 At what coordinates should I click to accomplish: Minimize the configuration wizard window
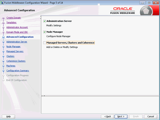pyautogui.click(x=143, y=3)
